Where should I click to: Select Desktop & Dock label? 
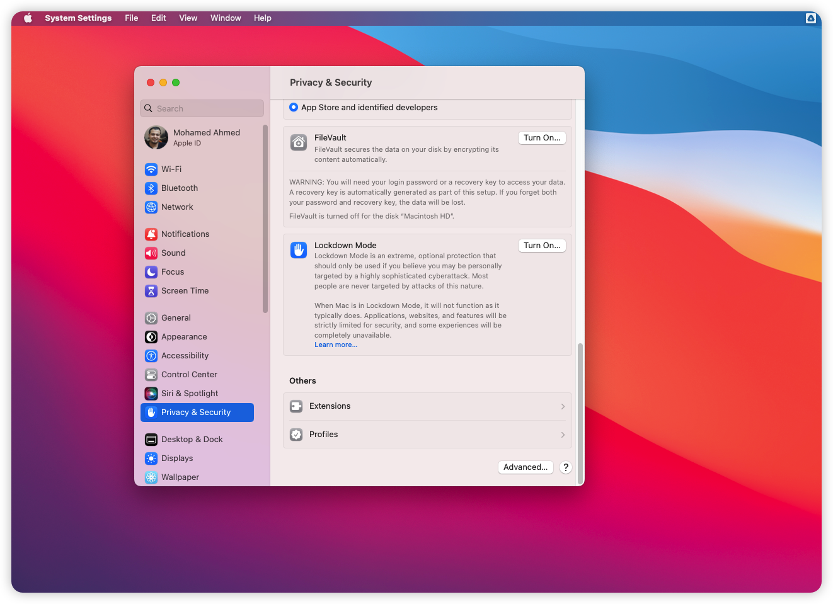tap(192, 440)
